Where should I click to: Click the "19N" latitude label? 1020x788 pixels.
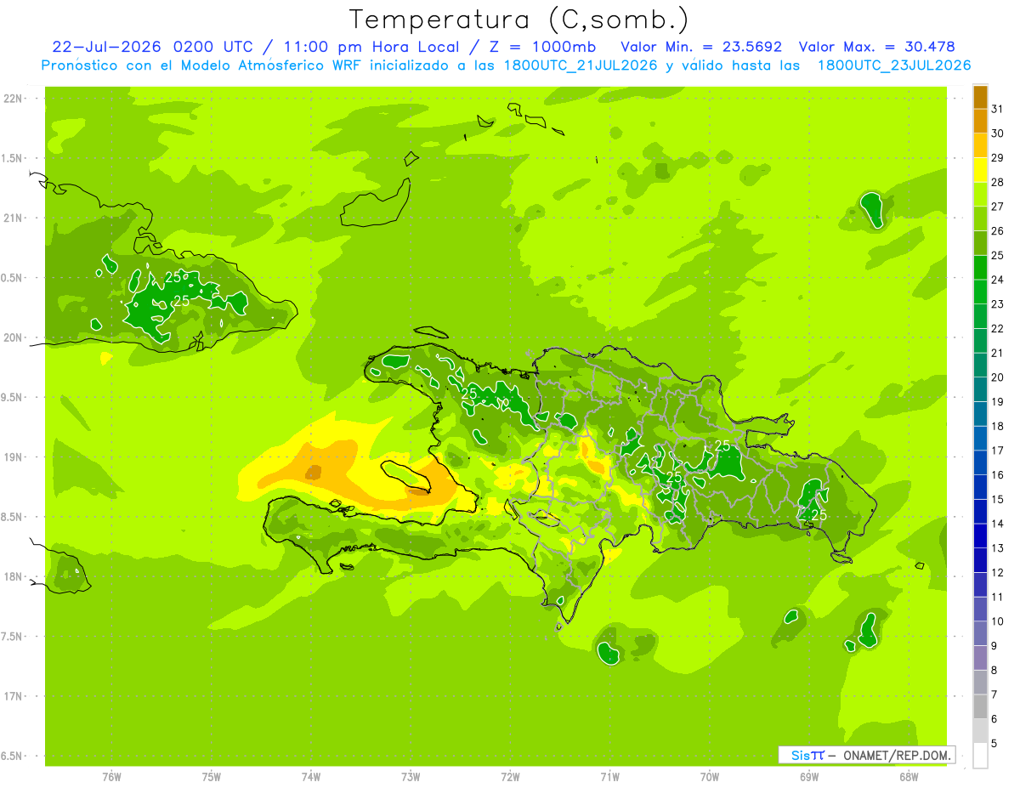pyautogui.click(x=14, y=457)
